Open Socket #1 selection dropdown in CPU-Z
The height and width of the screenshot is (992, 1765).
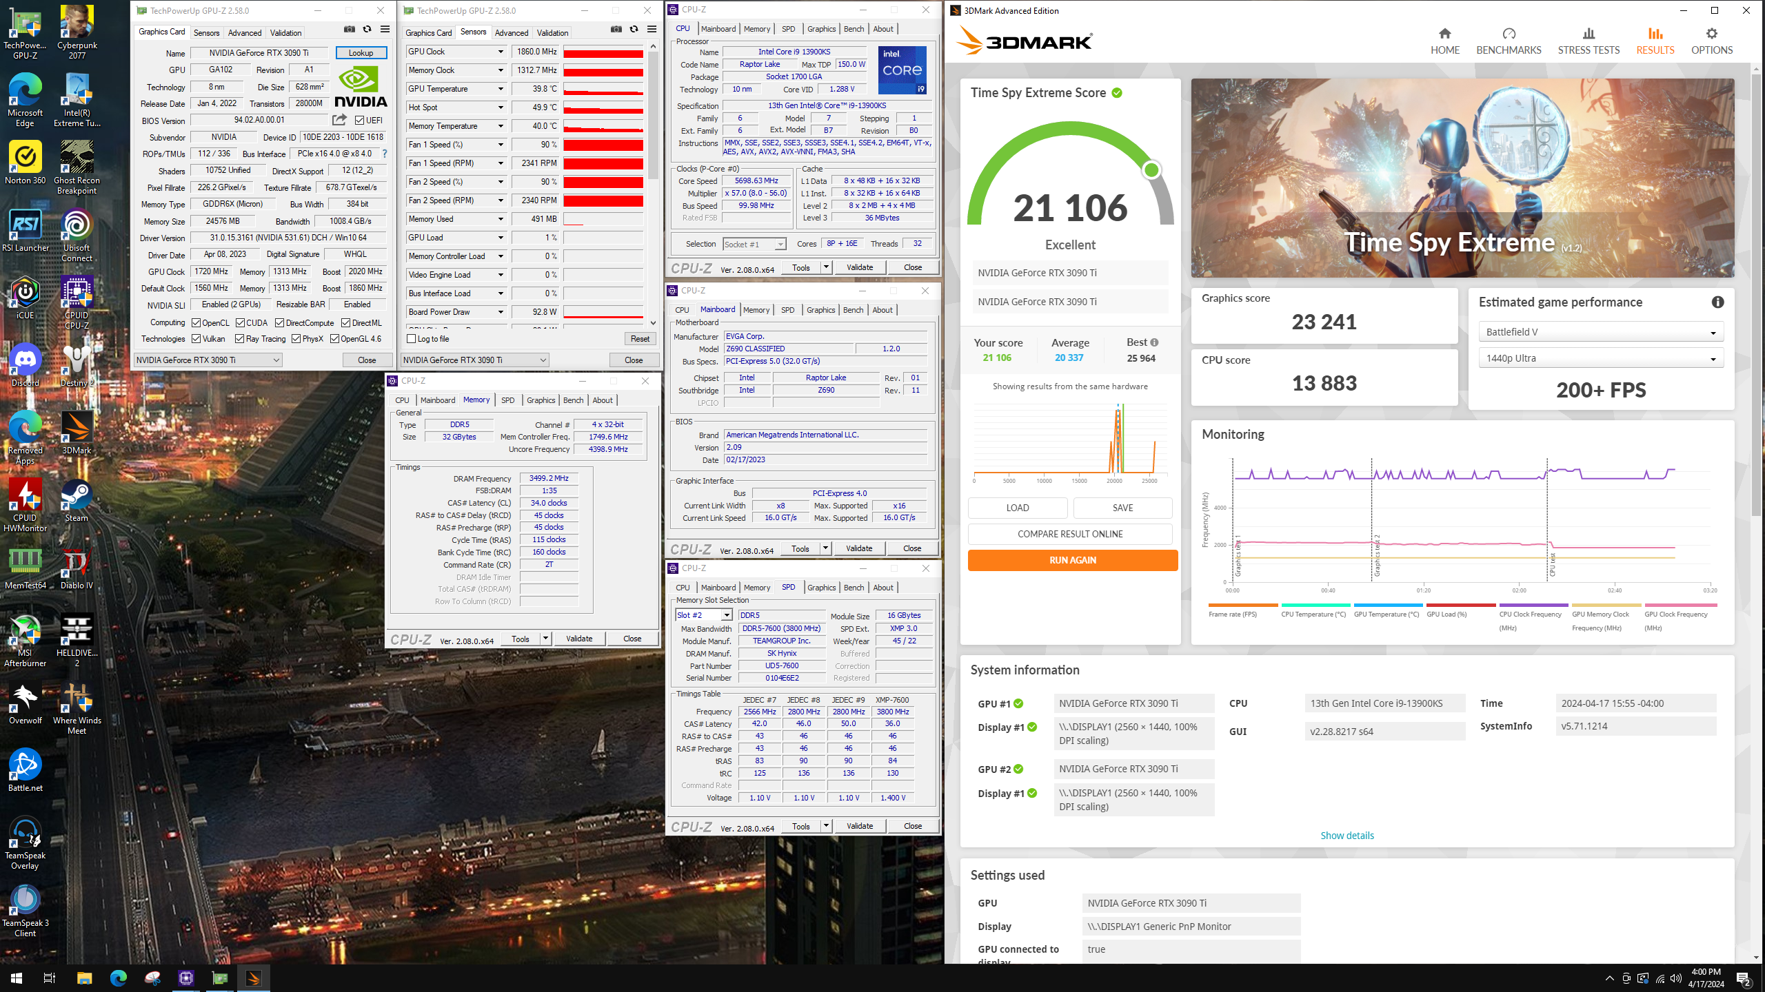point(754,244)
